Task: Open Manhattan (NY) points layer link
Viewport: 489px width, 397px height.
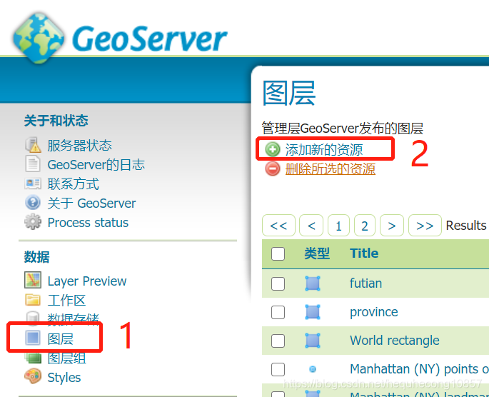Action: pos(419,369)
